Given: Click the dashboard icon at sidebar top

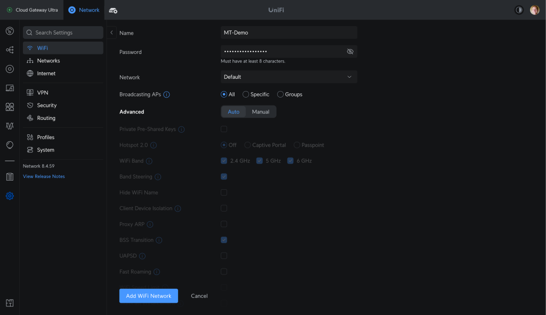Looking at the screenshot, I should [x=10, y=31].
